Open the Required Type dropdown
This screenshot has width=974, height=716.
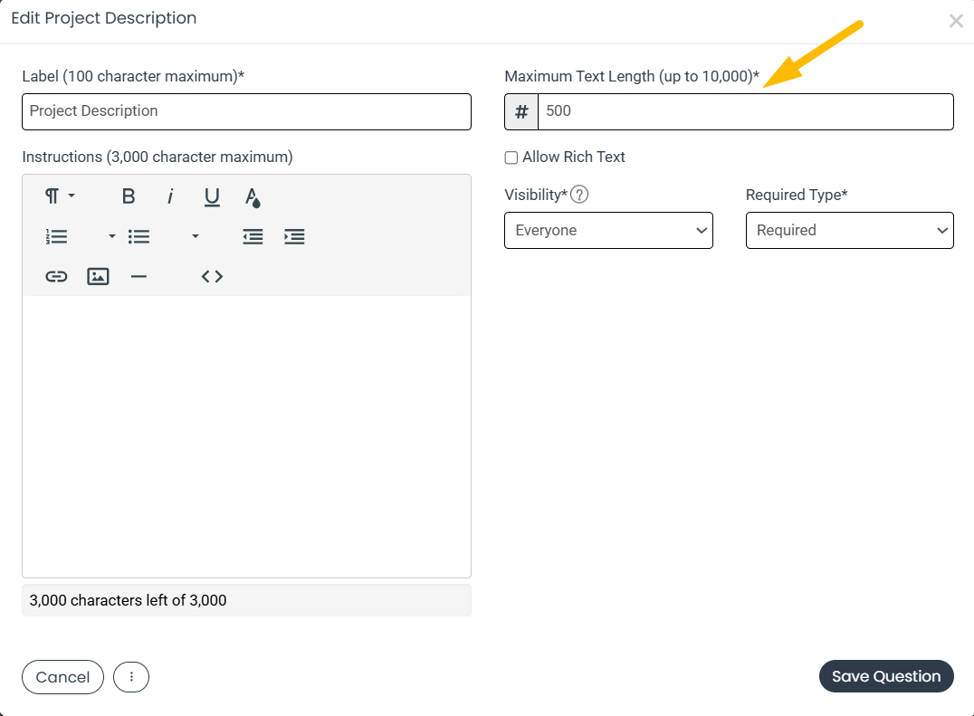tap(850, 231)
